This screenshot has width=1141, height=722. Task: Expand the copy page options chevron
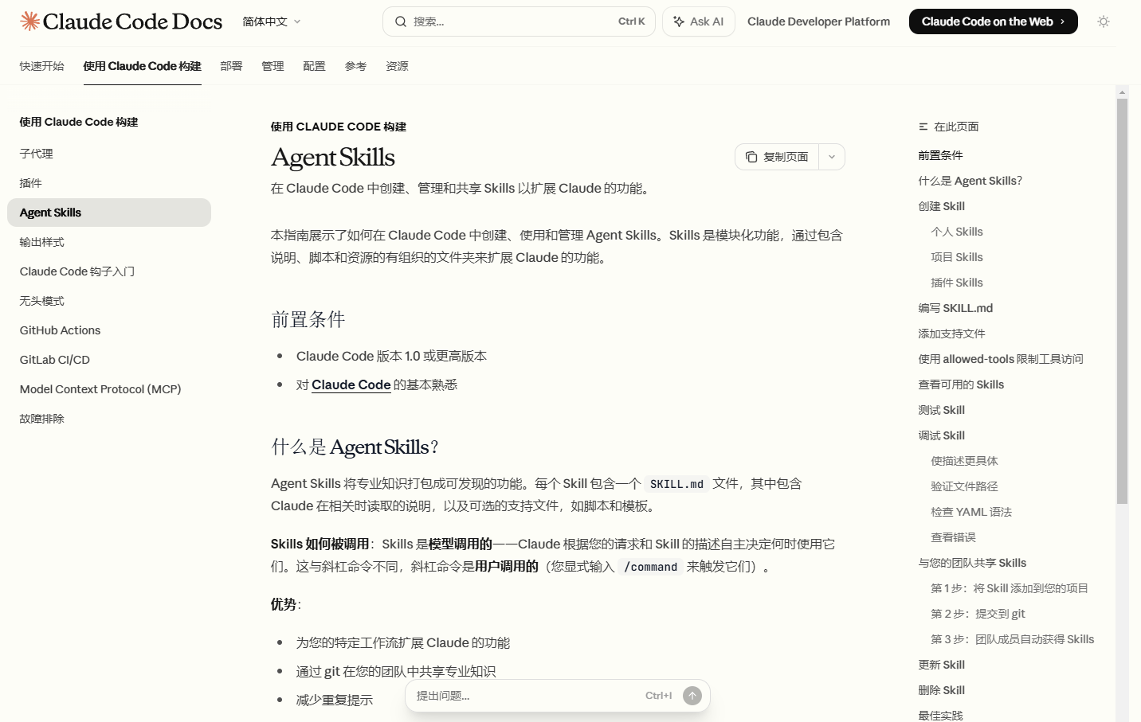click(832, 157)
